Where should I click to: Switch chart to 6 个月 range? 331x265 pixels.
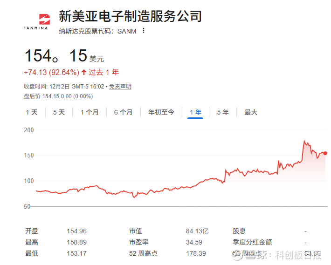[x=123, y=112]
